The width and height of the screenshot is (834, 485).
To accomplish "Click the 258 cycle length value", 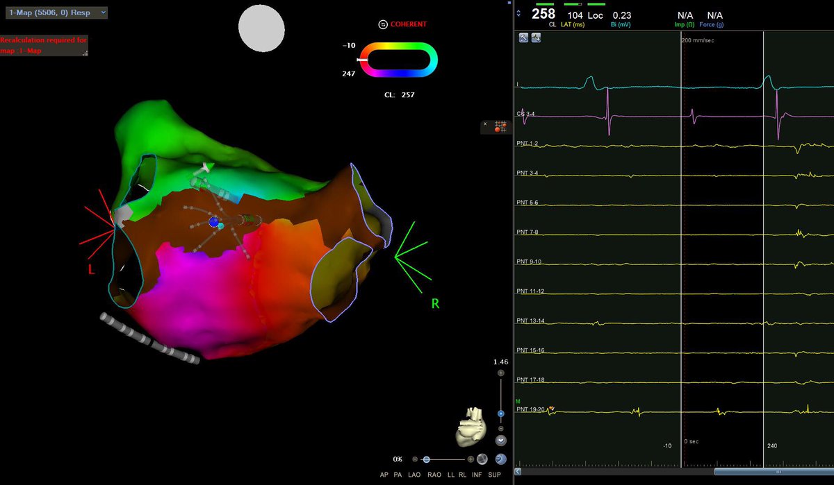I will click(x=543, y=13).
